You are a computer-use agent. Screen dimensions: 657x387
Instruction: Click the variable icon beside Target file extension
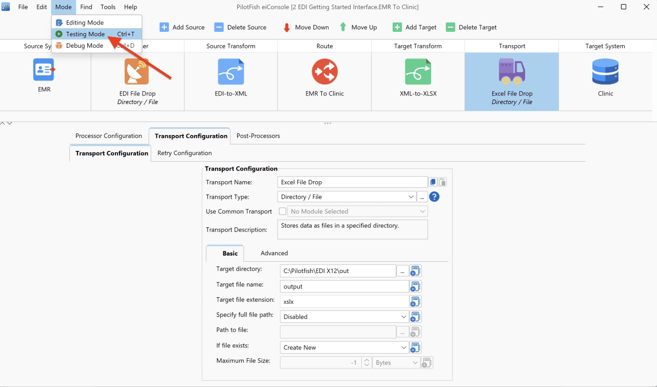tap(416, 302)
